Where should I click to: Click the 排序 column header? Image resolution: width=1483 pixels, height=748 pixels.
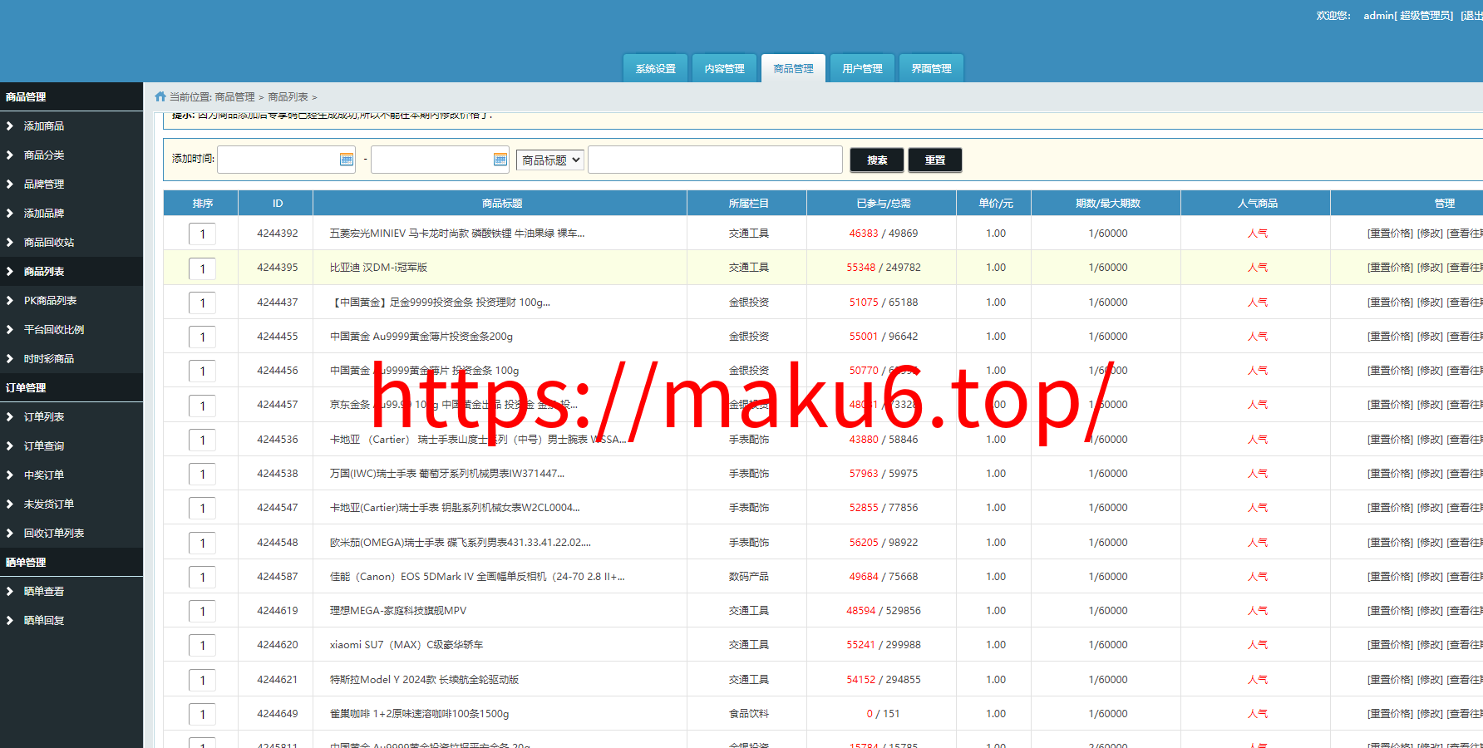pos(202,204)
